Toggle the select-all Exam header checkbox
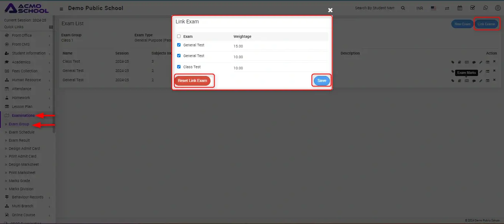 point(179,36)
